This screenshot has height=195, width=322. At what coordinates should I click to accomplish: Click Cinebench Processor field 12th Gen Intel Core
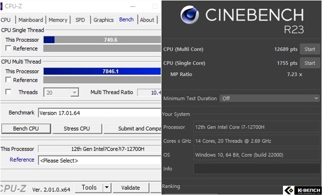(x=257, y=127)
